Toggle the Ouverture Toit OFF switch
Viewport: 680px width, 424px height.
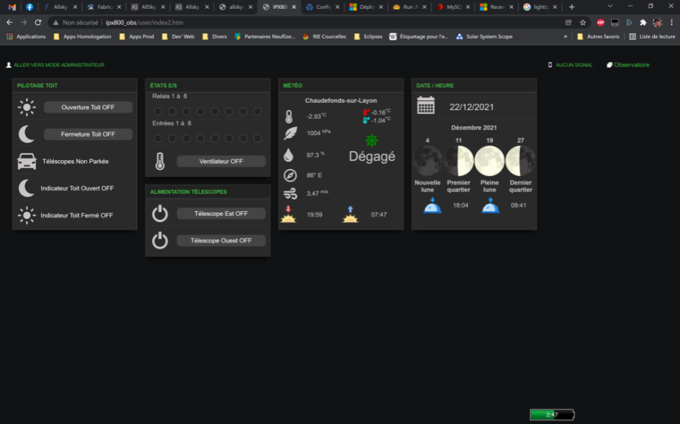[x=88, y=107]
